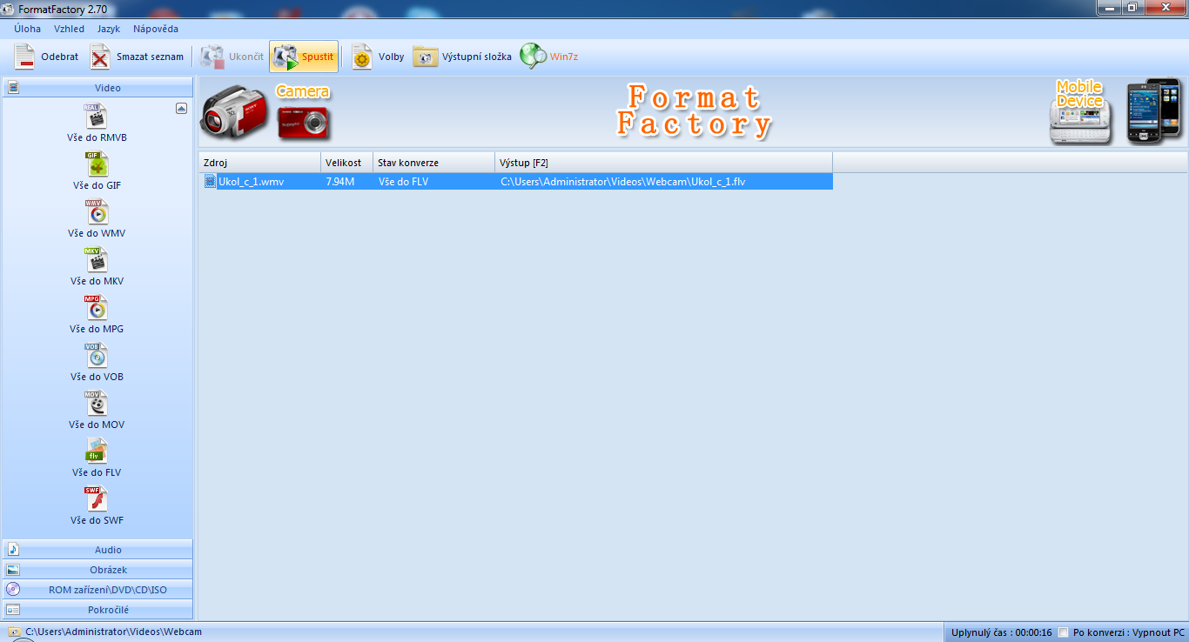The height and width of the screenshot is (642, 1189).
Task: Click the Format Factory banner logo
Action: 694,110
